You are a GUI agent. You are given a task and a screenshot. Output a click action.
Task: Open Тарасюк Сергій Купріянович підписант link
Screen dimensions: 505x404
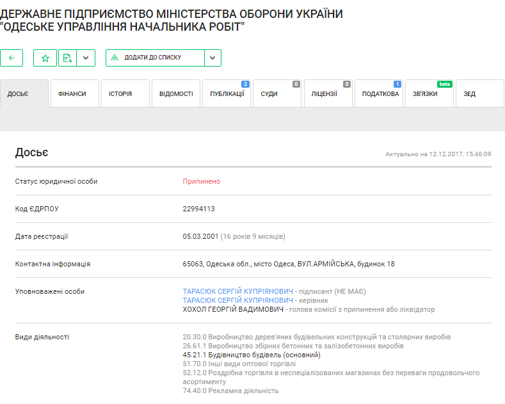(x=237, y=291)
